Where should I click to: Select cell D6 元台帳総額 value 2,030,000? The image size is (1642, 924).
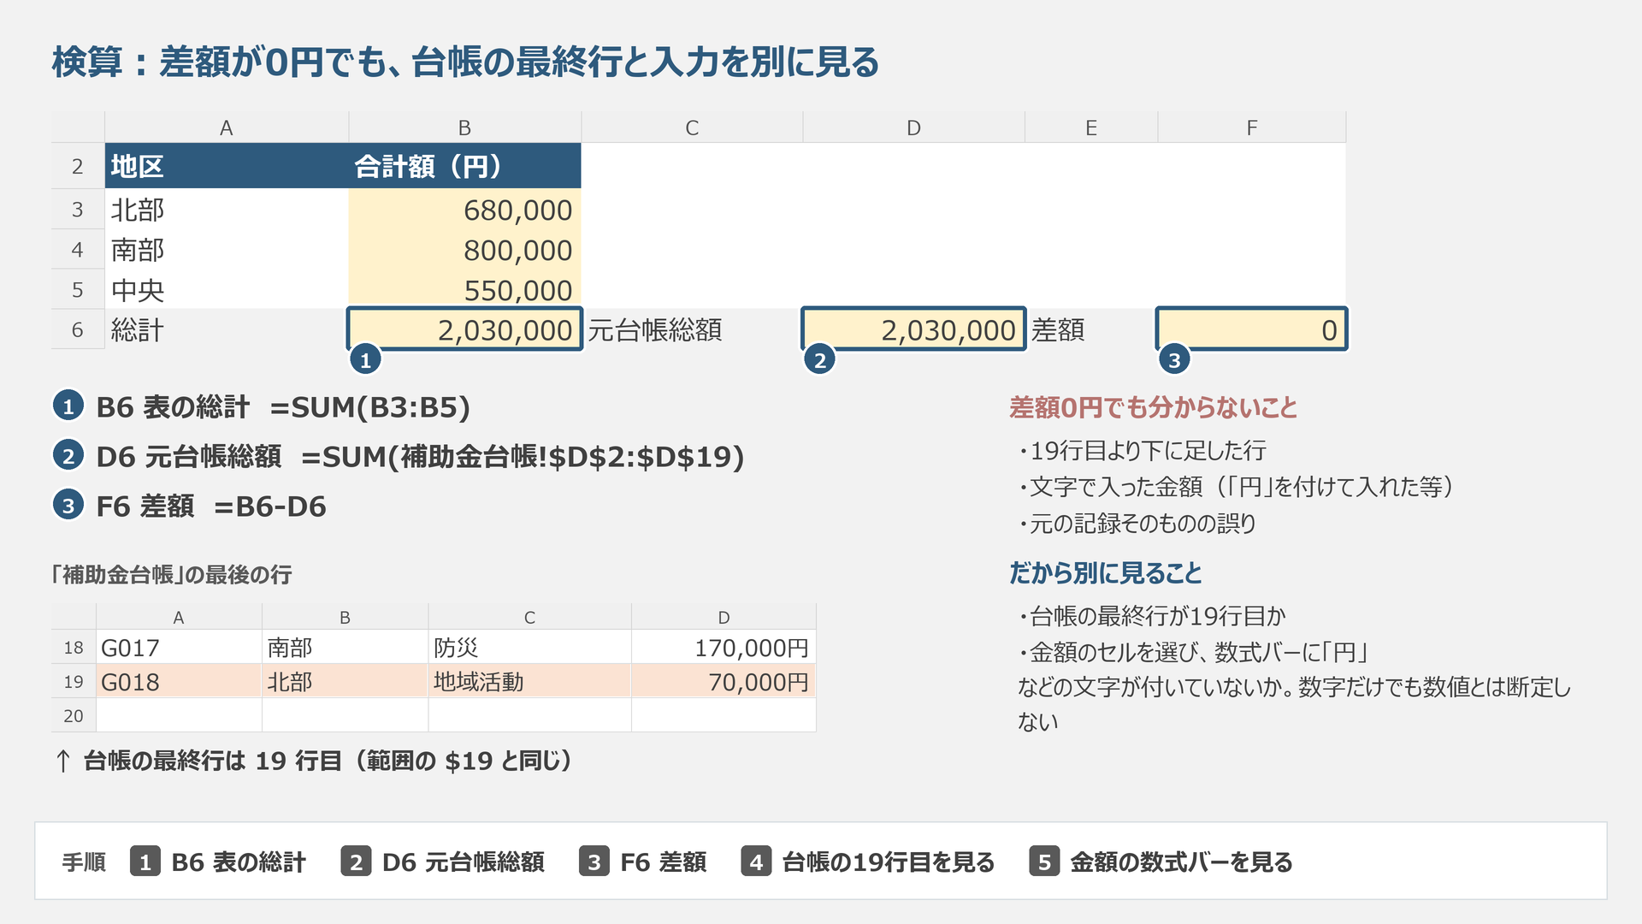tap(913, 329)
